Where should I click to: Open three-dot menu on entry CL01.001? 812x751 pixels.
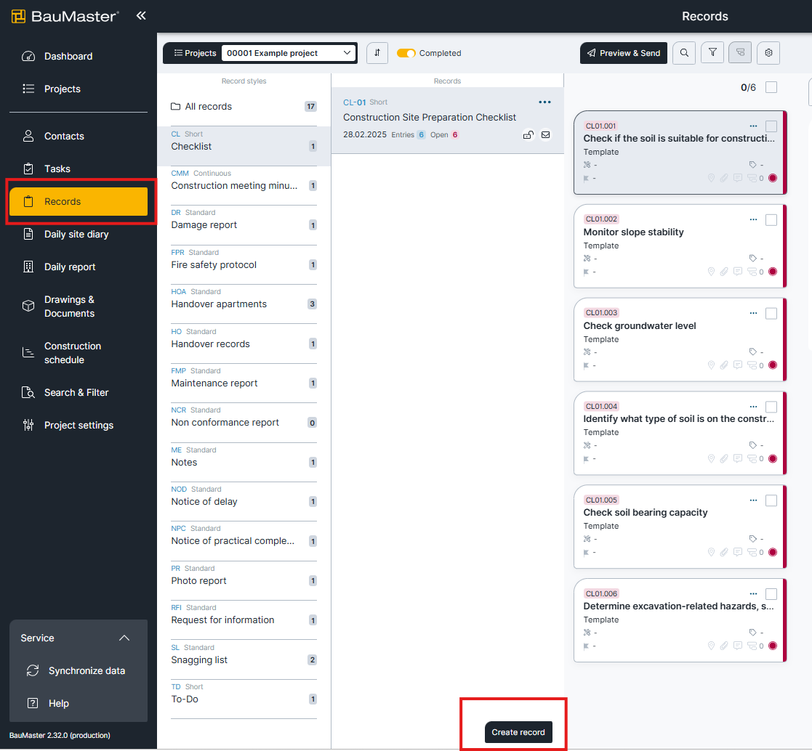tap(754, 126)
